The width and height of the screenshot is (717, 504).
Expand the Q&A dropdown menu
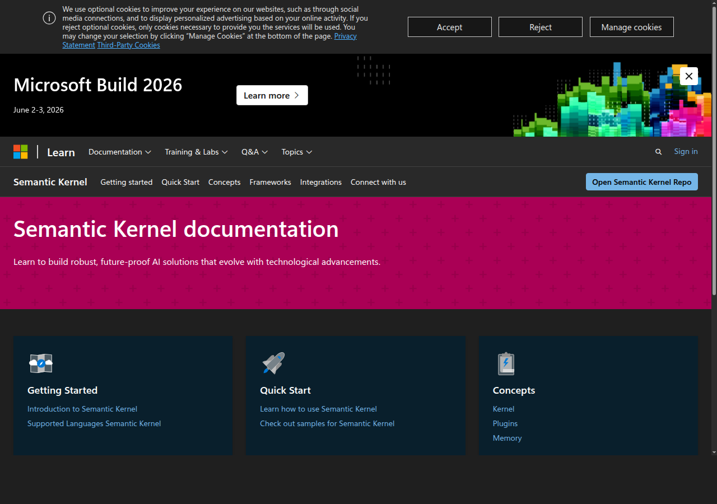(x=255, y=152)
